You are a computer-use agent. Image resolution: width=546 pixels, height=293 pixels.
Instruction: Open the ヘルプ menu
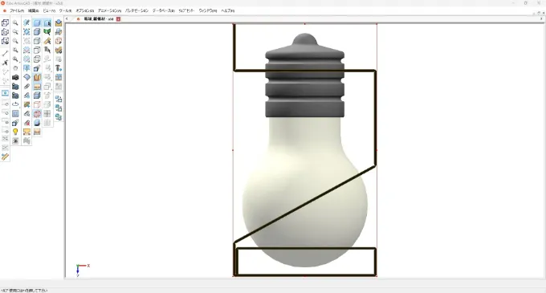tap(228, 10)
